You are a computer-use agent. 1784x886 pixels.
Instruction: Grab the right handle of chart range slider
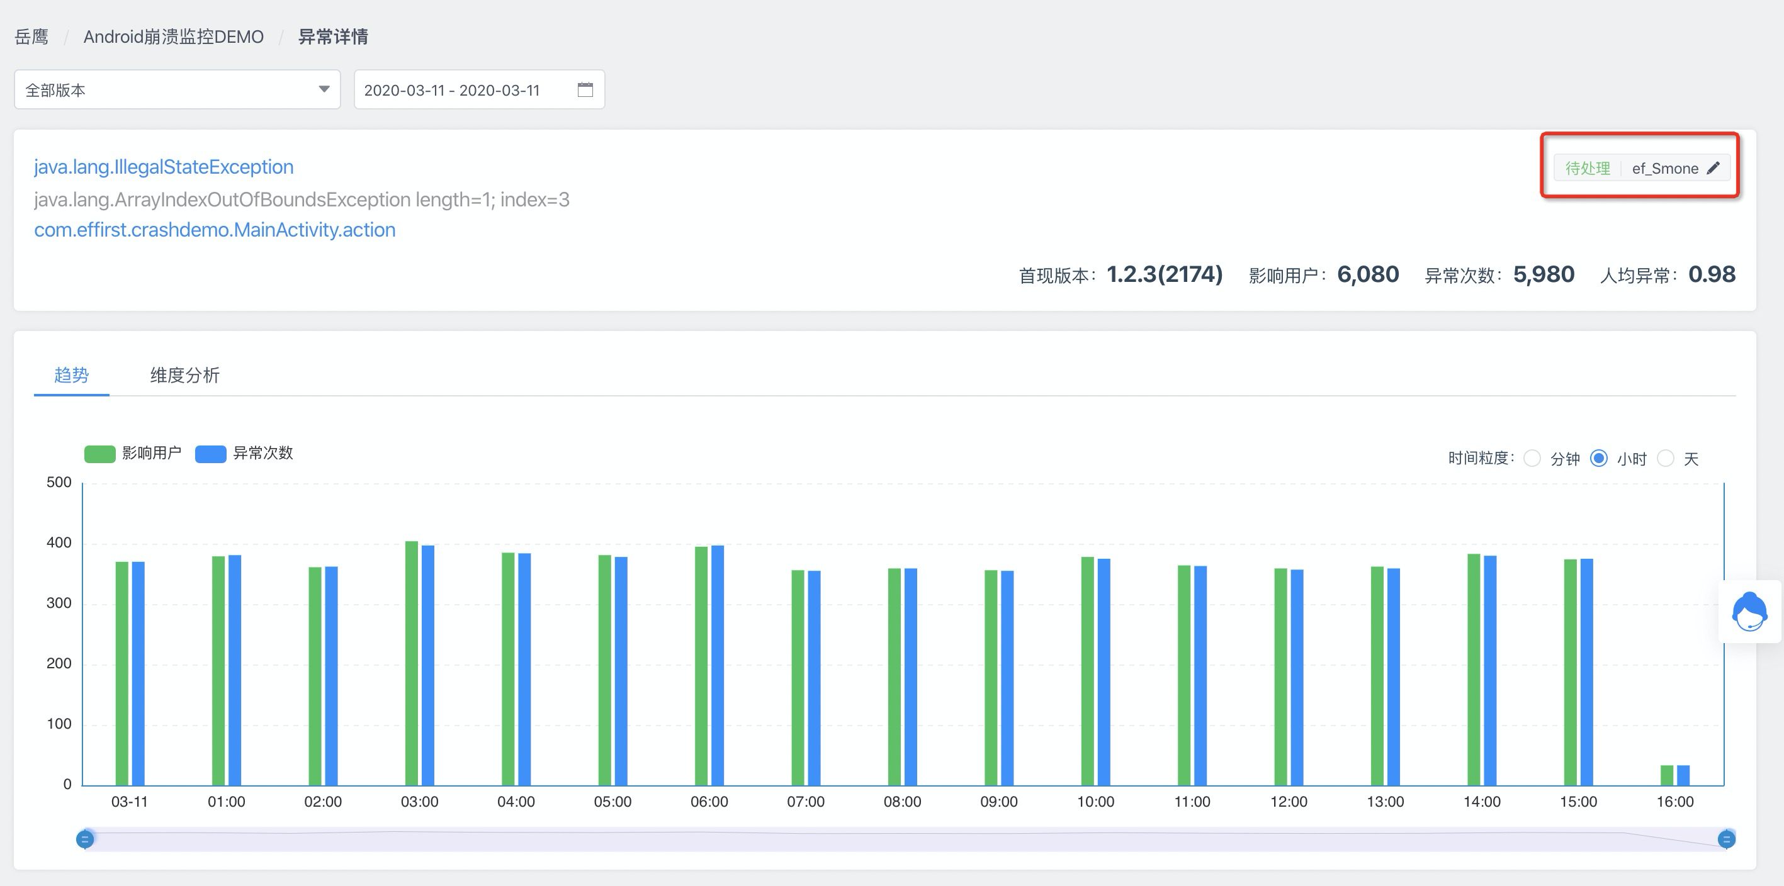1727,839
